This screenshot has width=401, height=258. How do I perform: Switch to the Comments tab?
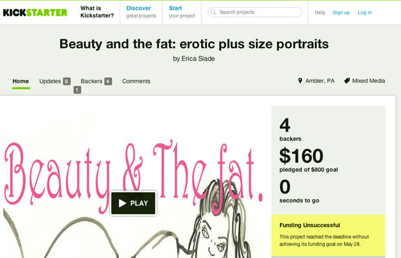point(136,81)
